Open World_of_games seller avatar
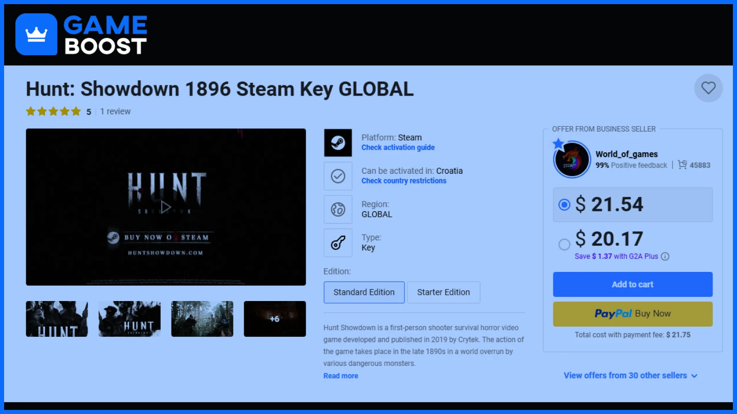 coord(572,159)
